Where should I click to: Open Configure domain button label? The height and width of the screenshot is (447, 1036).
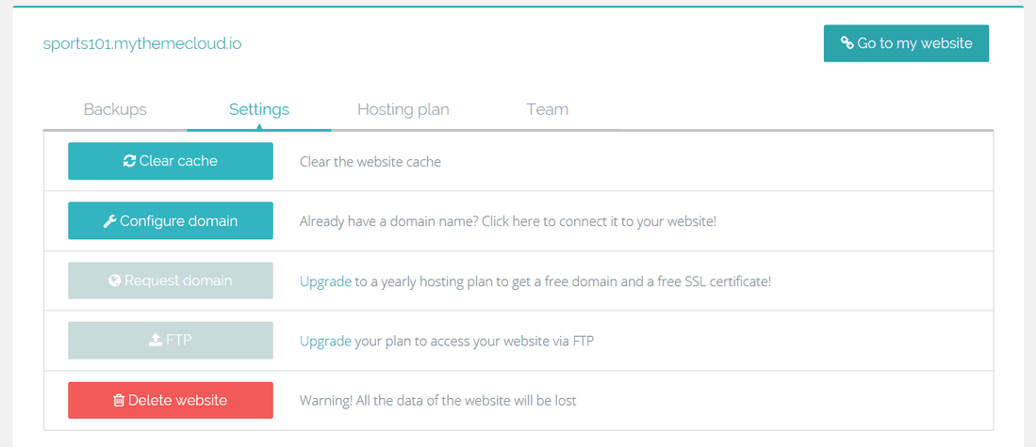(x=178, y=221)
